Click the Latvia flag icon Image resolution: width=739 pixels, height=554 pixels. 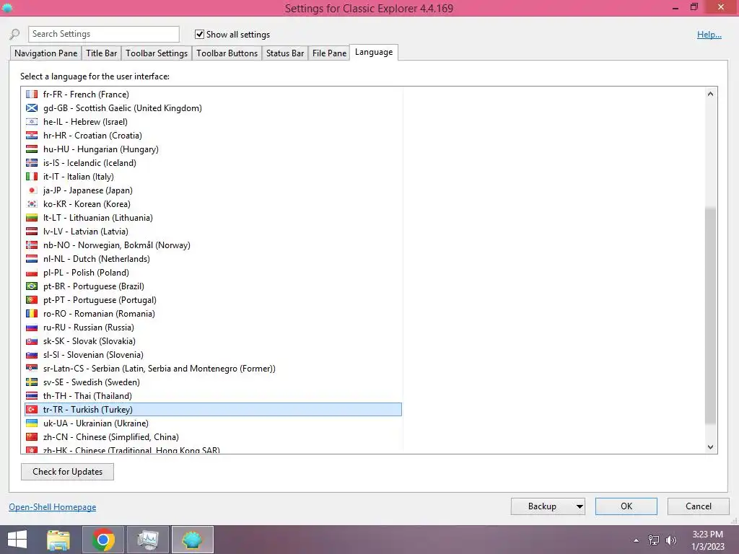tap(32, 232)
